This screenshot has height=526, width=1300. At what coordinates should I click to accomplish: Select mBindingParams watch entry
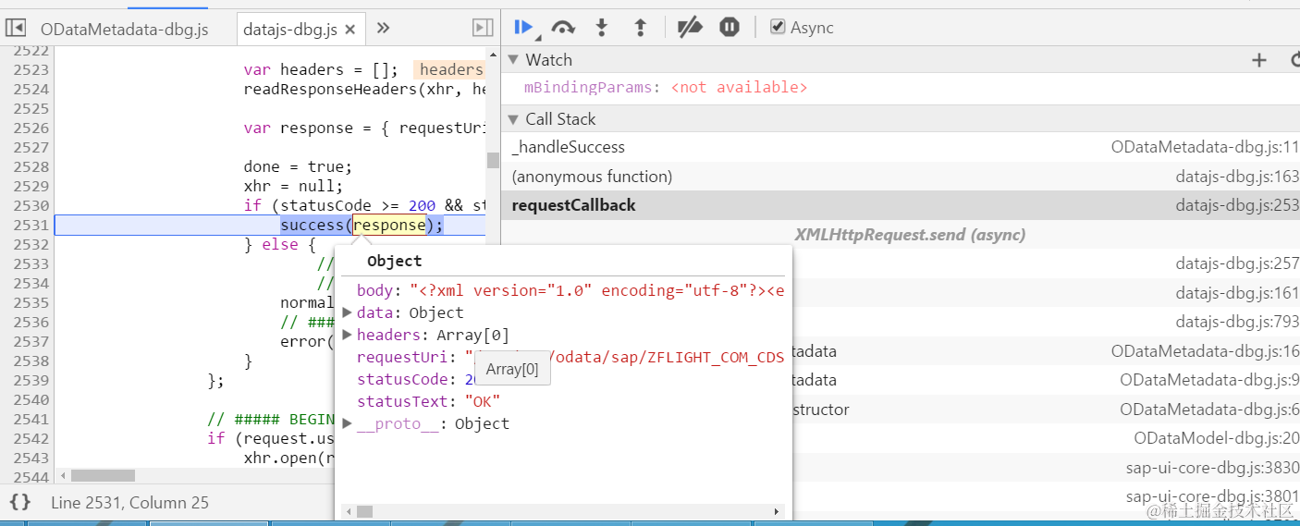(666, 87)
